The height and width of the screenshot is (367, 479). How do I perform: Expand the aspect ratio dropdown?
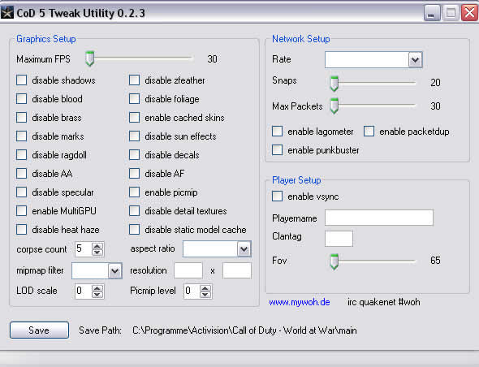pyautogui.click(x=244, y=249)
